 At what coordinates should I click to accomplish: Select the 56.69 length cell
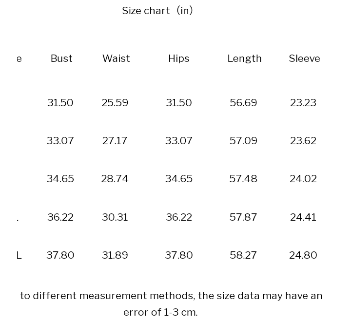[x=243, y=103]
